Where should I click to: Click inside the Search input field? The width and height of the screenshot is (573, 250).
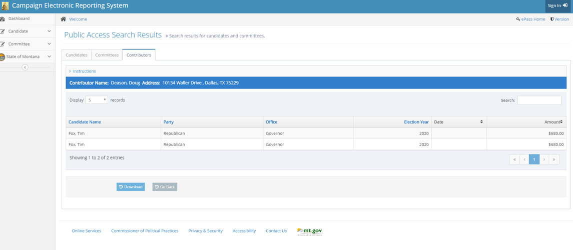pyautogui.click(x=539, y=100)
